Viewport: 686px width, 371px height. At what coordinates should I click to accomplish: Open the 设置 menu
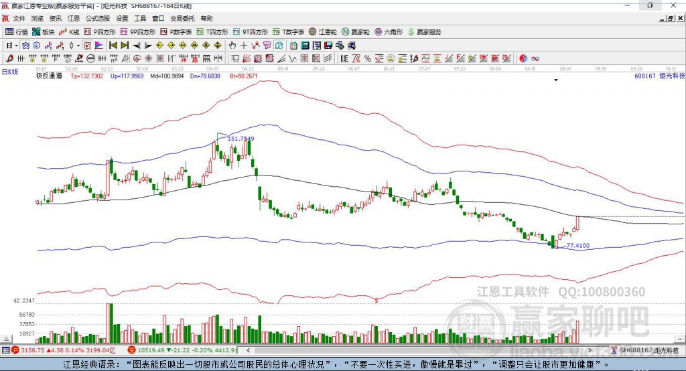(x=122, y=18)
